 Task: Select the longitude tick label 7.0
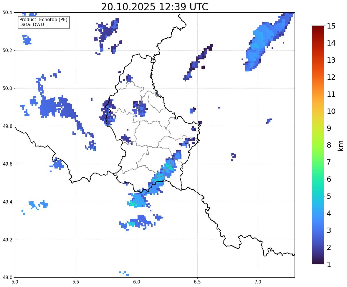tap(258, 282)
